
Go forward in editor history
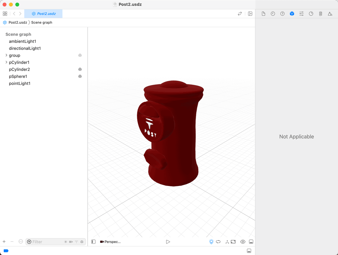pos(20,14)
